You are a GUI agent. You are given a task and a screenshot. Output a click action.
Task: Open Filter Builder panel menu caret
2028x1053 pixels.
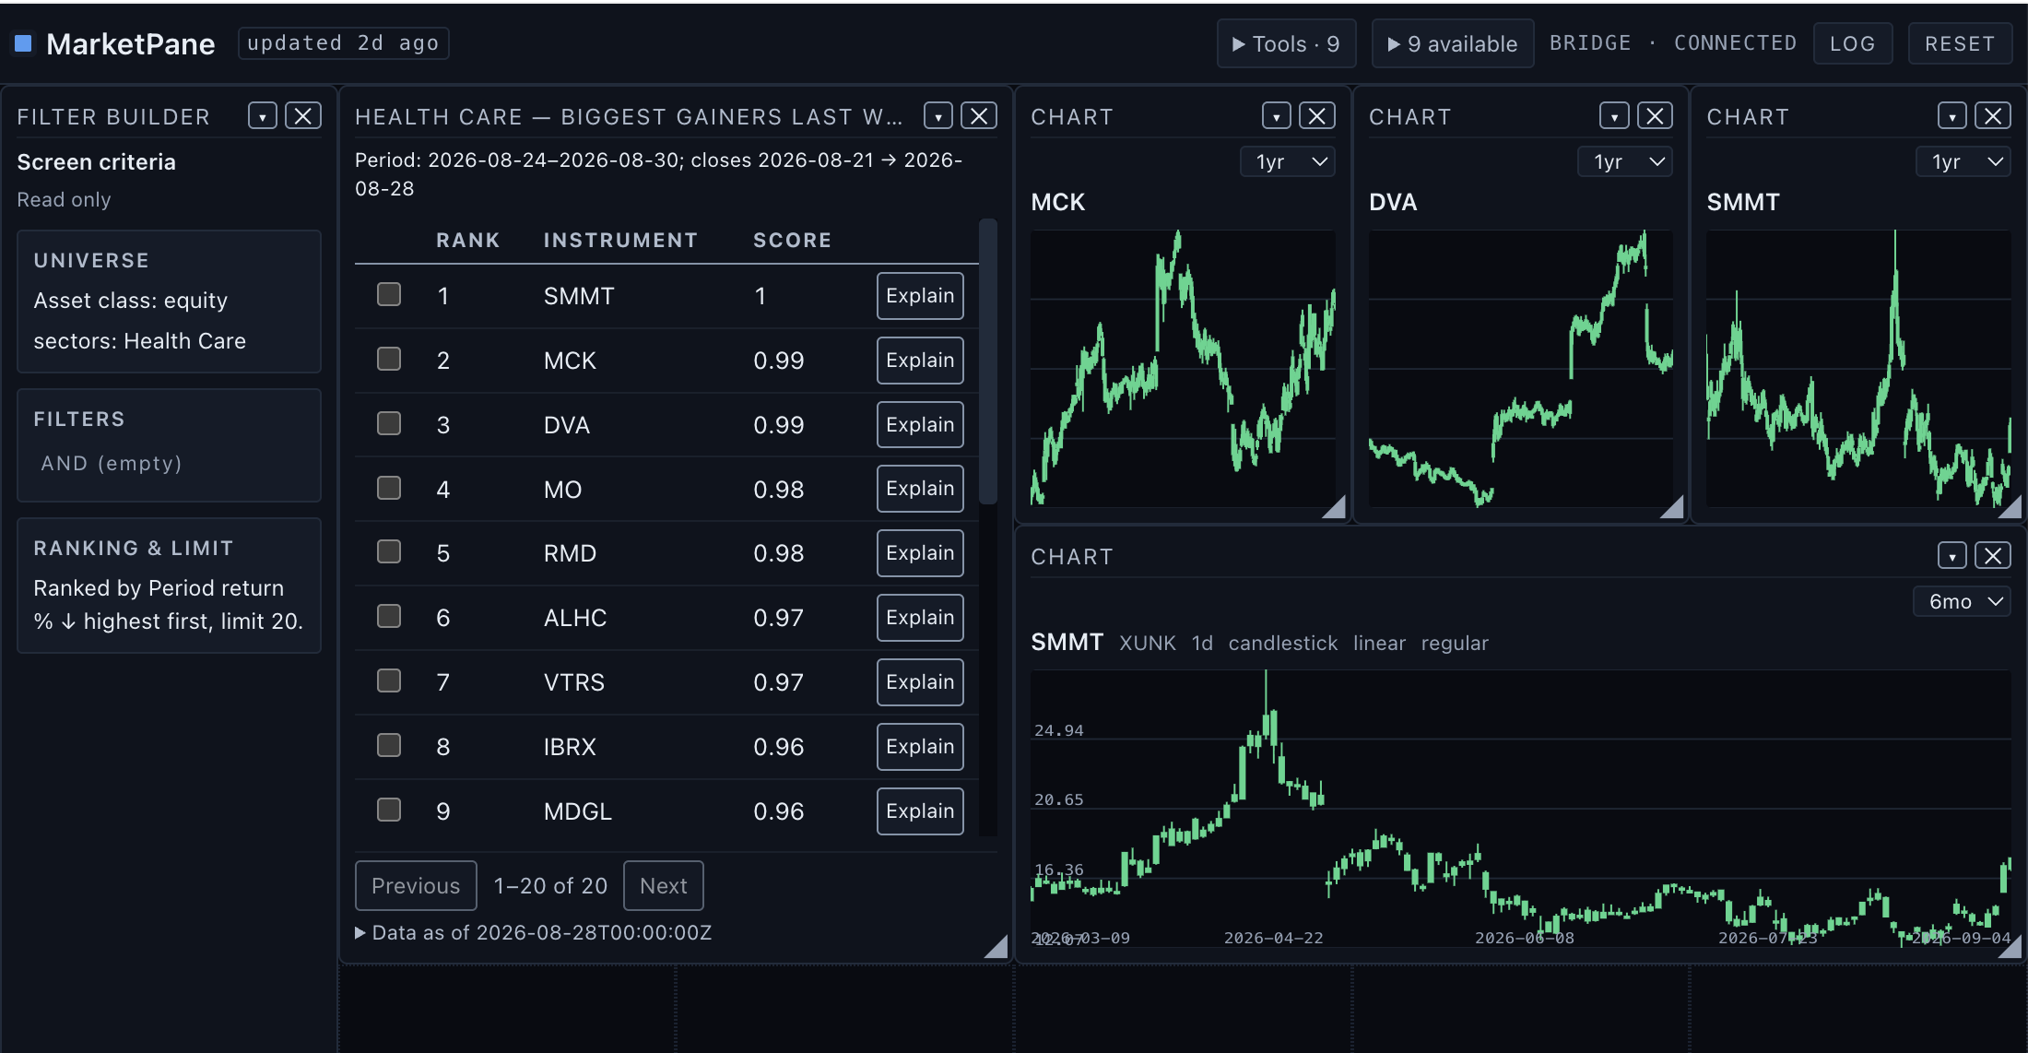click(x=263, y=116)
